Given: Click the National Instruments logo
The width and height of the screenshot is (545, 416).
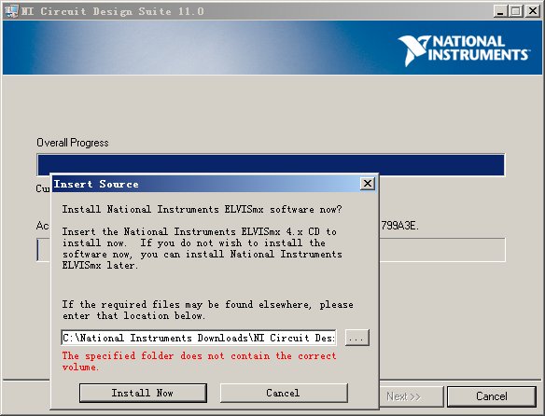Looking at the screenshot, I should point(464,50).
